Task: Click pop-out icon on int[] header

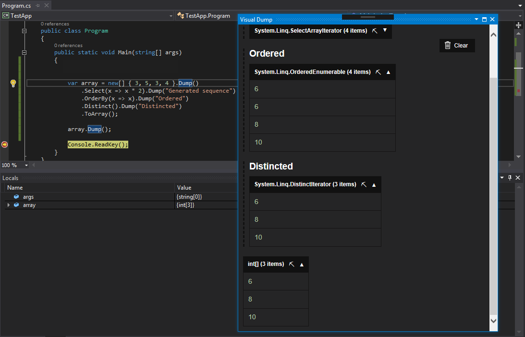Action: pyautogui.click(x=292, y=265)
